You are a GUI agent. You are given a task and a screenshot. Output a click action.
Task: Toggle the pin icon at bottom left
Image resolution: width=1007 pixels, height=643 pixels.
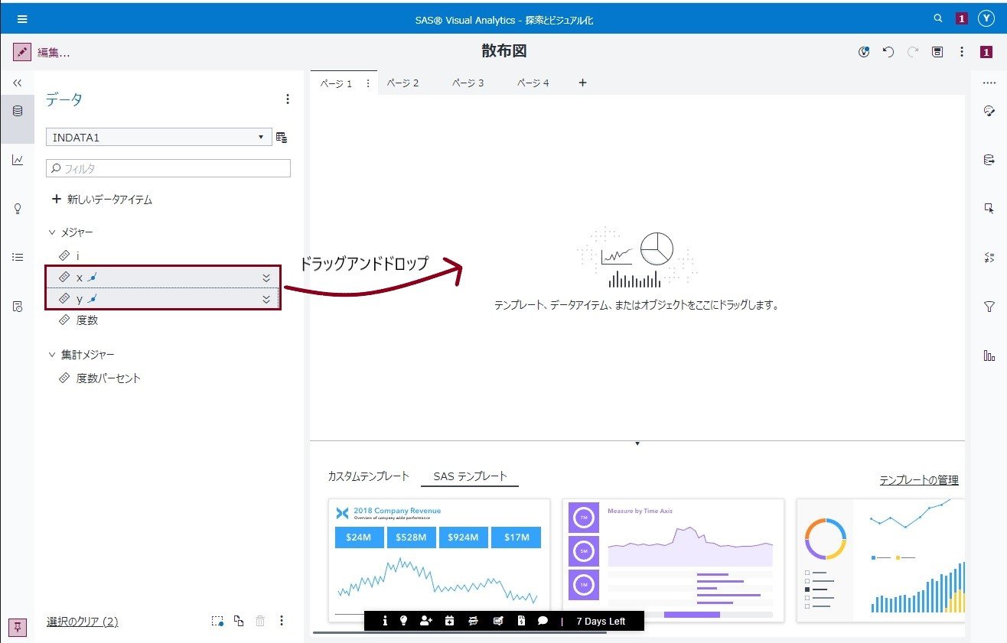(18, 627)
